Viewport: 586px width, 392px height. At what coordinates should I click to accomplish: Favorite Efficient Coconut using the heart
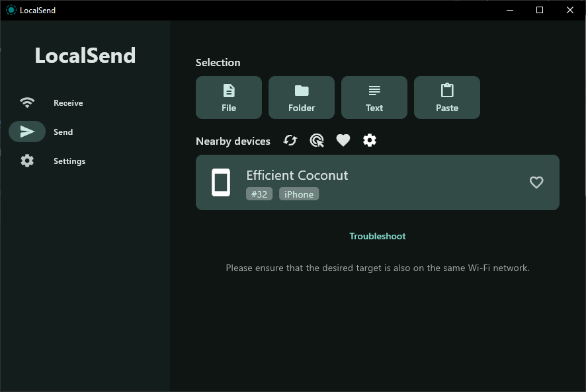click(536, 182)
